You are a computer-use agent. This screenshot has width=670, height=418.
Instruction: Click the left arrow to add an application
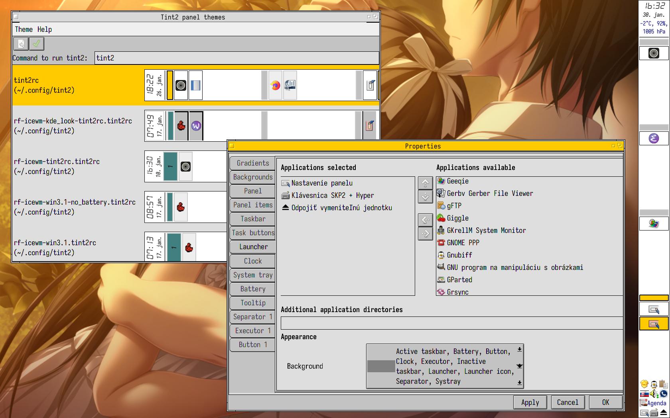tap(426, 220)
